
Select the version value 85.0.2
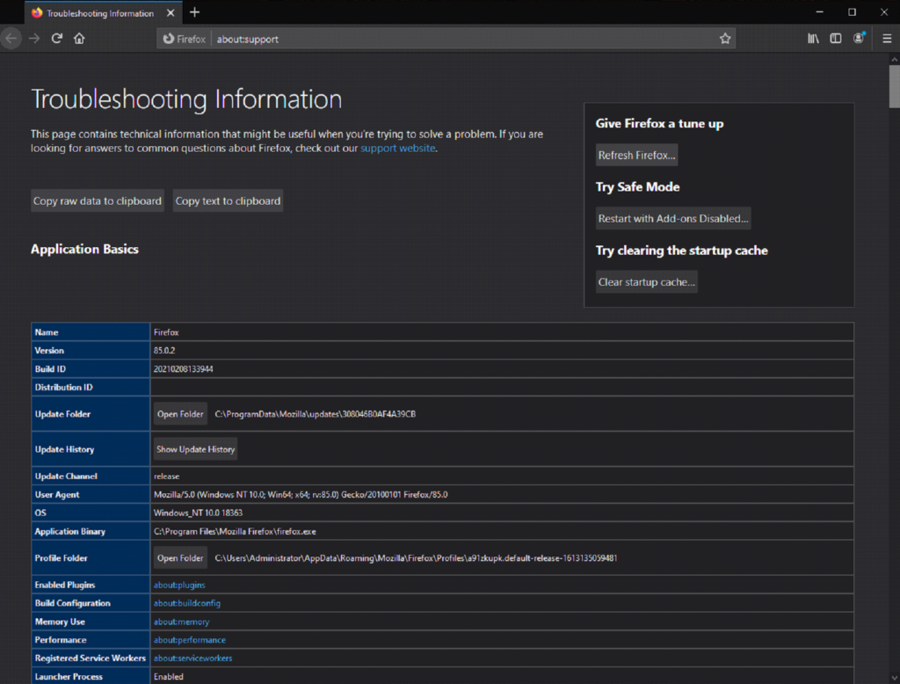[x=164, y=350]
